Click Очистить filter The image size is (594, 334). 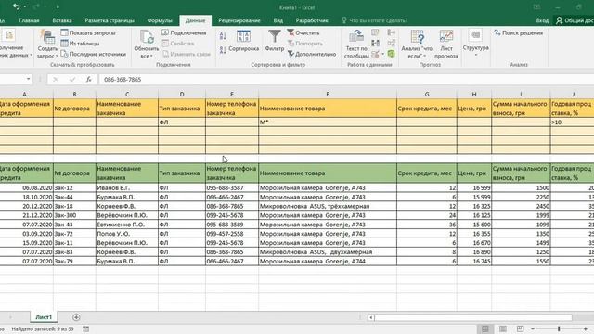(x=303, y=33)
